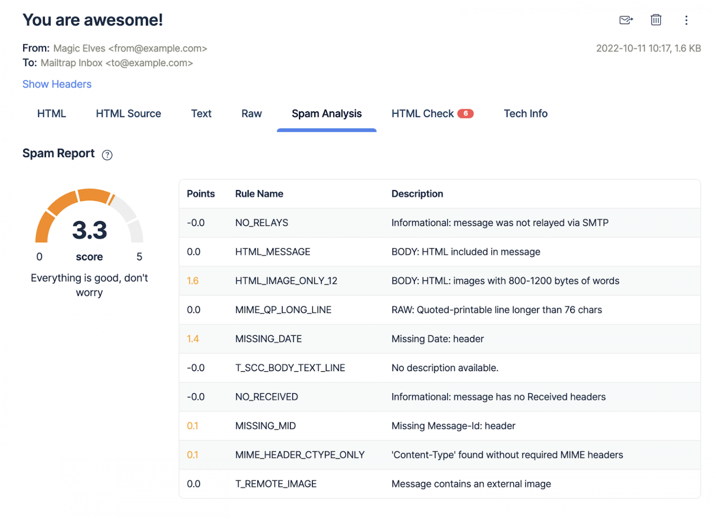Forward the email via the envelope icon

626,20
